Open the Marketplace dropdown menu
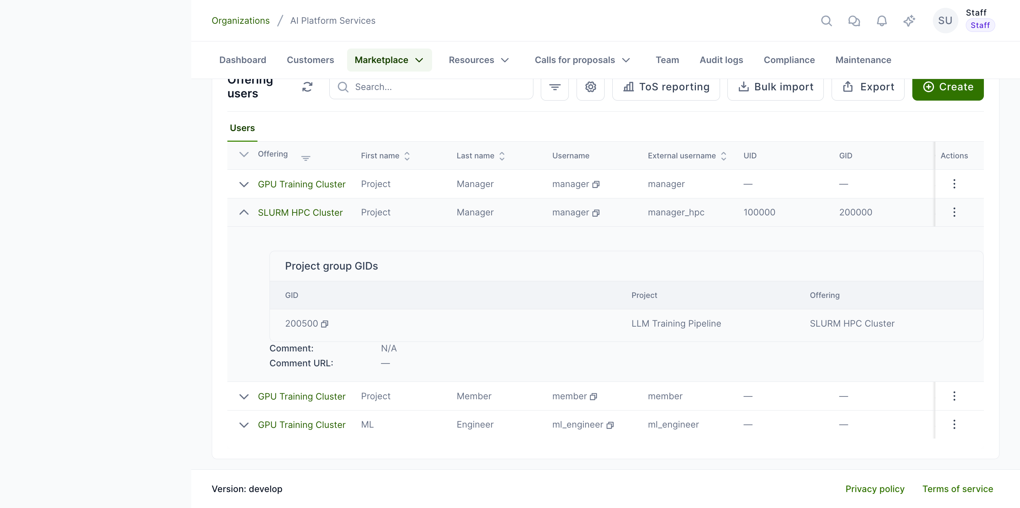Screen dimensions: 1020x508 pyautogui.click(x=389, y=60)
